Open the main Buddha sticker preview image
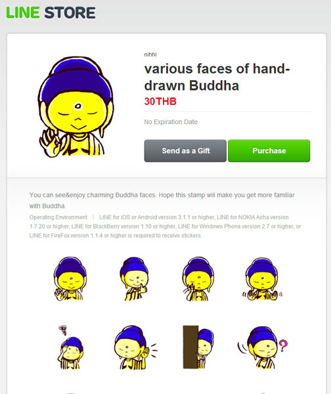 [x=76, y=107]
